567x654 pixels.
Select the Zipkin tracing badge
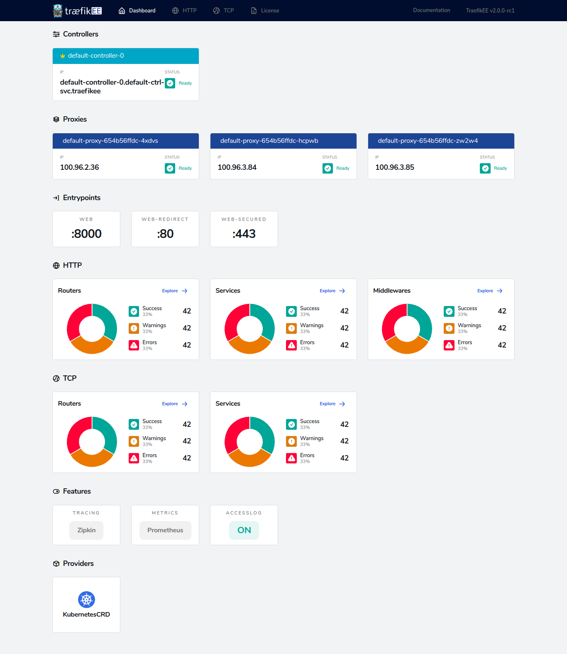tap(86, 530)
